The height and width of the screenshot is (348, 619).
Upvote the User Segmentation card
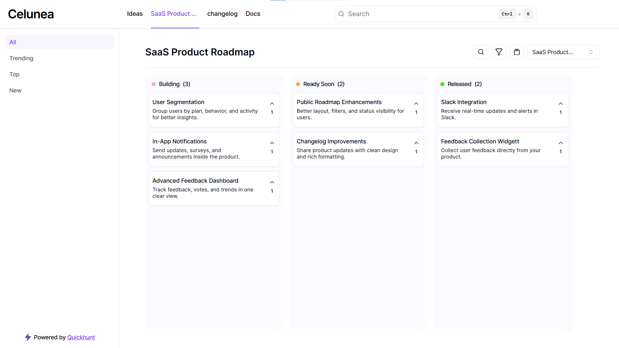click(x=272, y=104)
